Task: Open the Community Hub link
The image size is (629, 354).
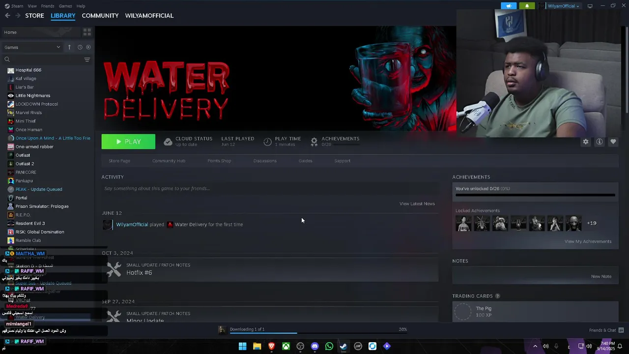Action: pos(169,161)
